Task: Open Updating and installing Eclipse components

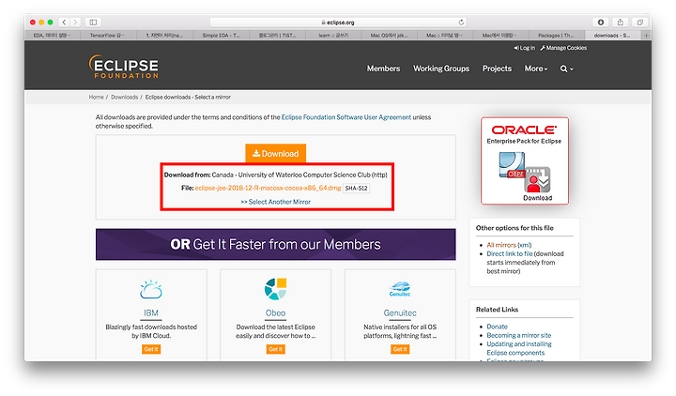Action: 519,348
